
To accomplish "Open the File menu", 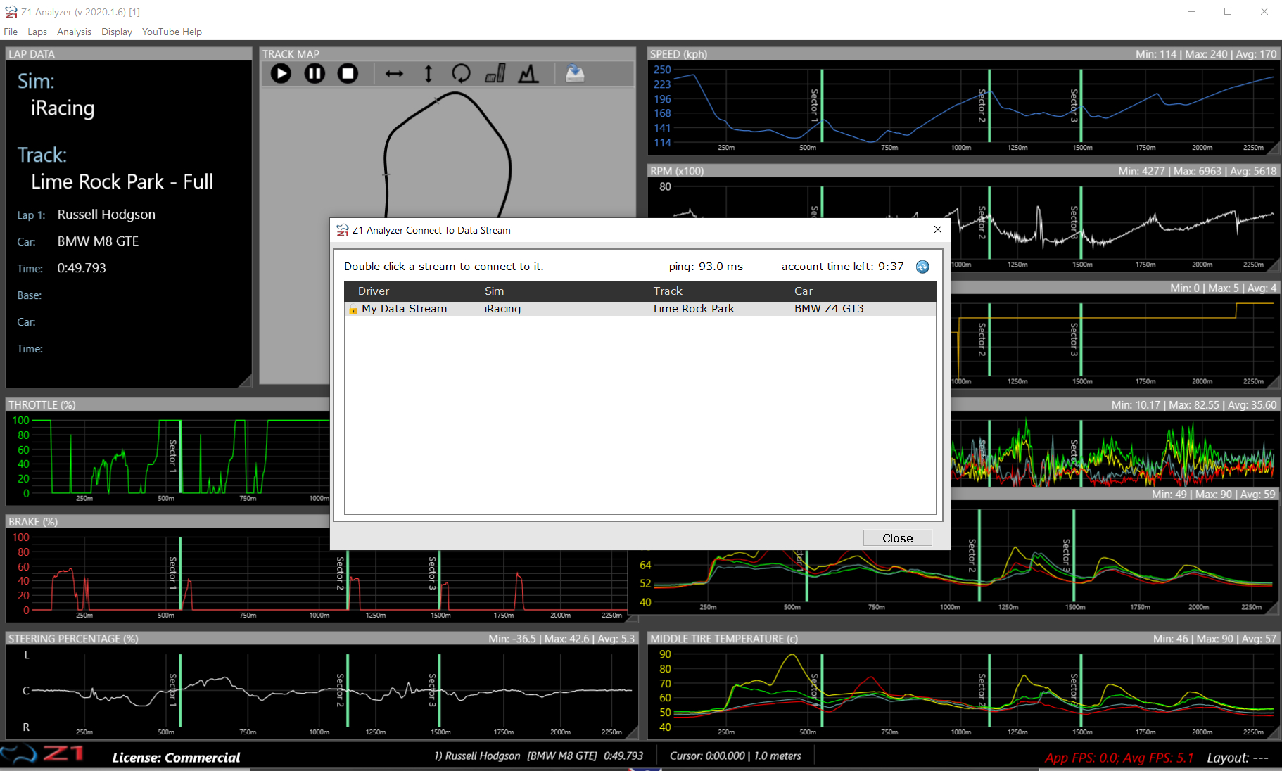I will pyautogui.click(x=11, y=32).
